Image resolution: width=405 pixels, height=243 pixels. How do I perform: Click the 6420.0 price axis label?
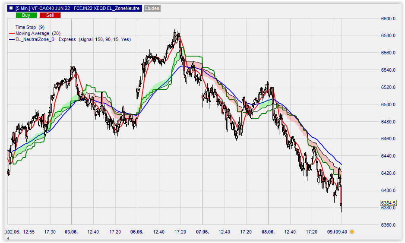(x=388, y=173)
